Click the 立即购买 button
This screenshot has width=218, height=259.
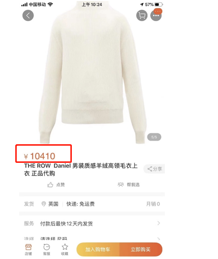[141, 249]
